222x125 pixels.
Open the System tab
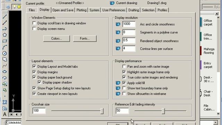coord(94,10)
